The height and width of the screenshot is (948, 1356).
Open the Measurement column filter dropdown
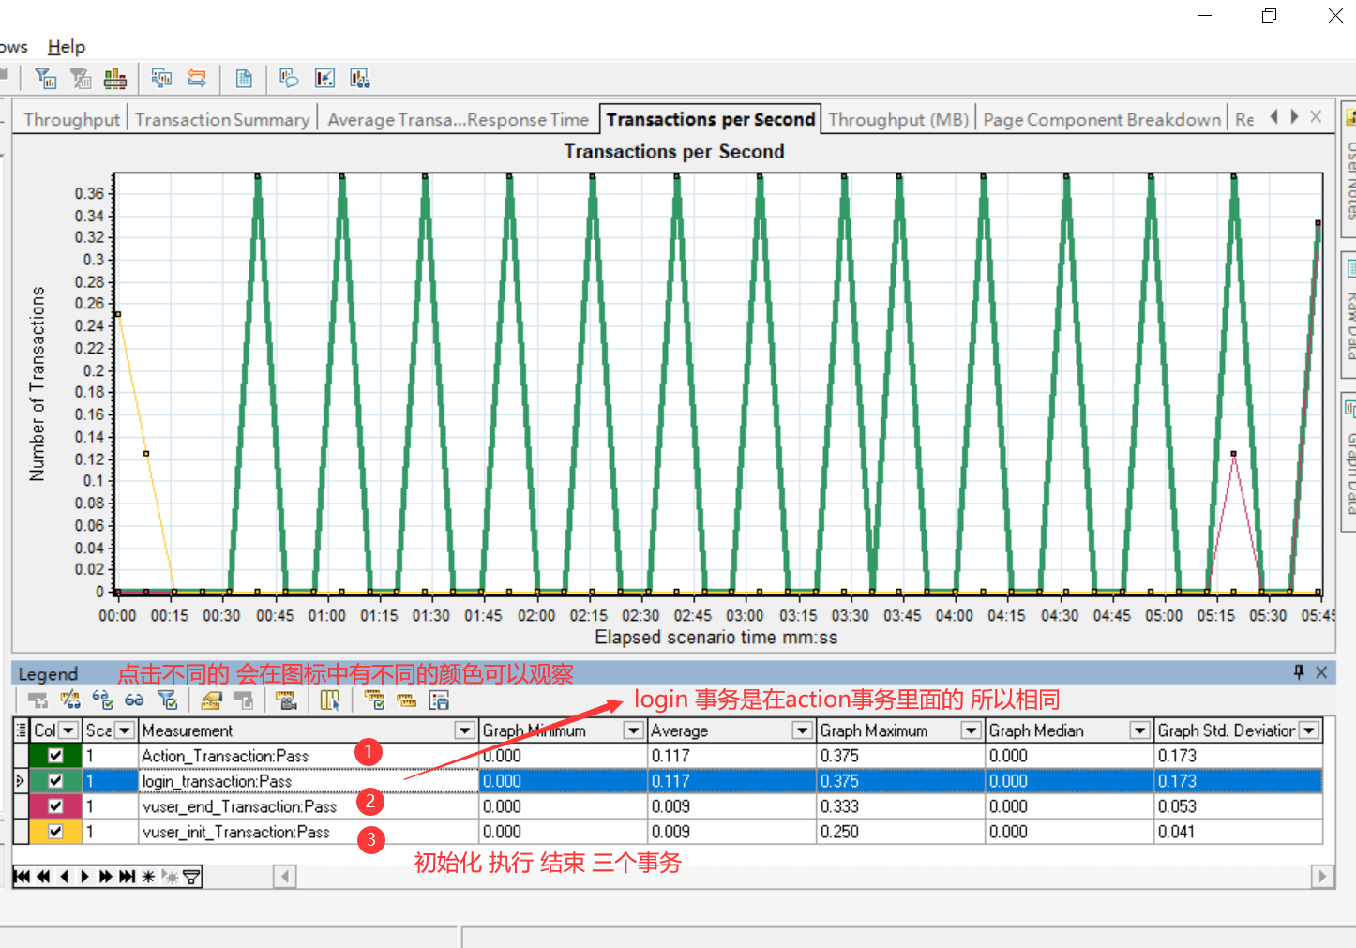tap(464, 730)
